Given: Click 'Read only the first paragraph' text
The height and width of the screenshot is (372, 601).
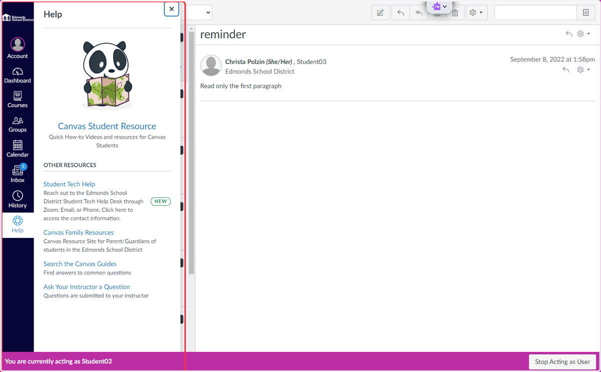Looking at the screenshot, I should click(x=241, y=86).
